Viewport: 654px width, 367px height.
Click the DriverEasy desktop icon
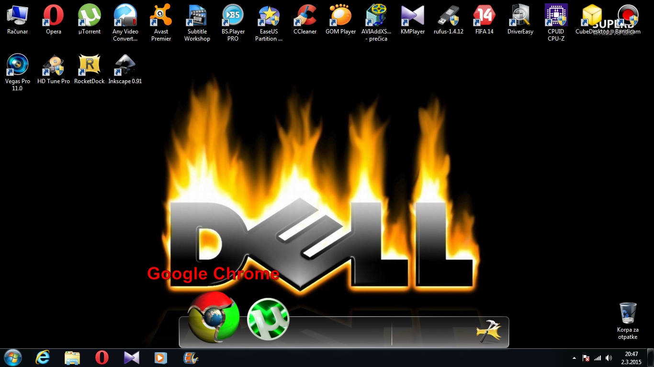520,20
